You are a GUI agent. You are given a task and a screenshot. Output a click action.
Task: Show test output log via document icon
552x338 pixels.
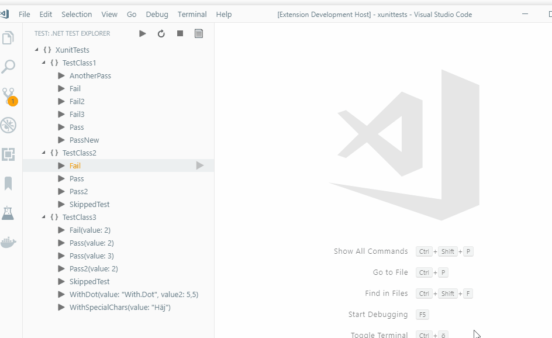pyautogui.click(x=198, y=33)
